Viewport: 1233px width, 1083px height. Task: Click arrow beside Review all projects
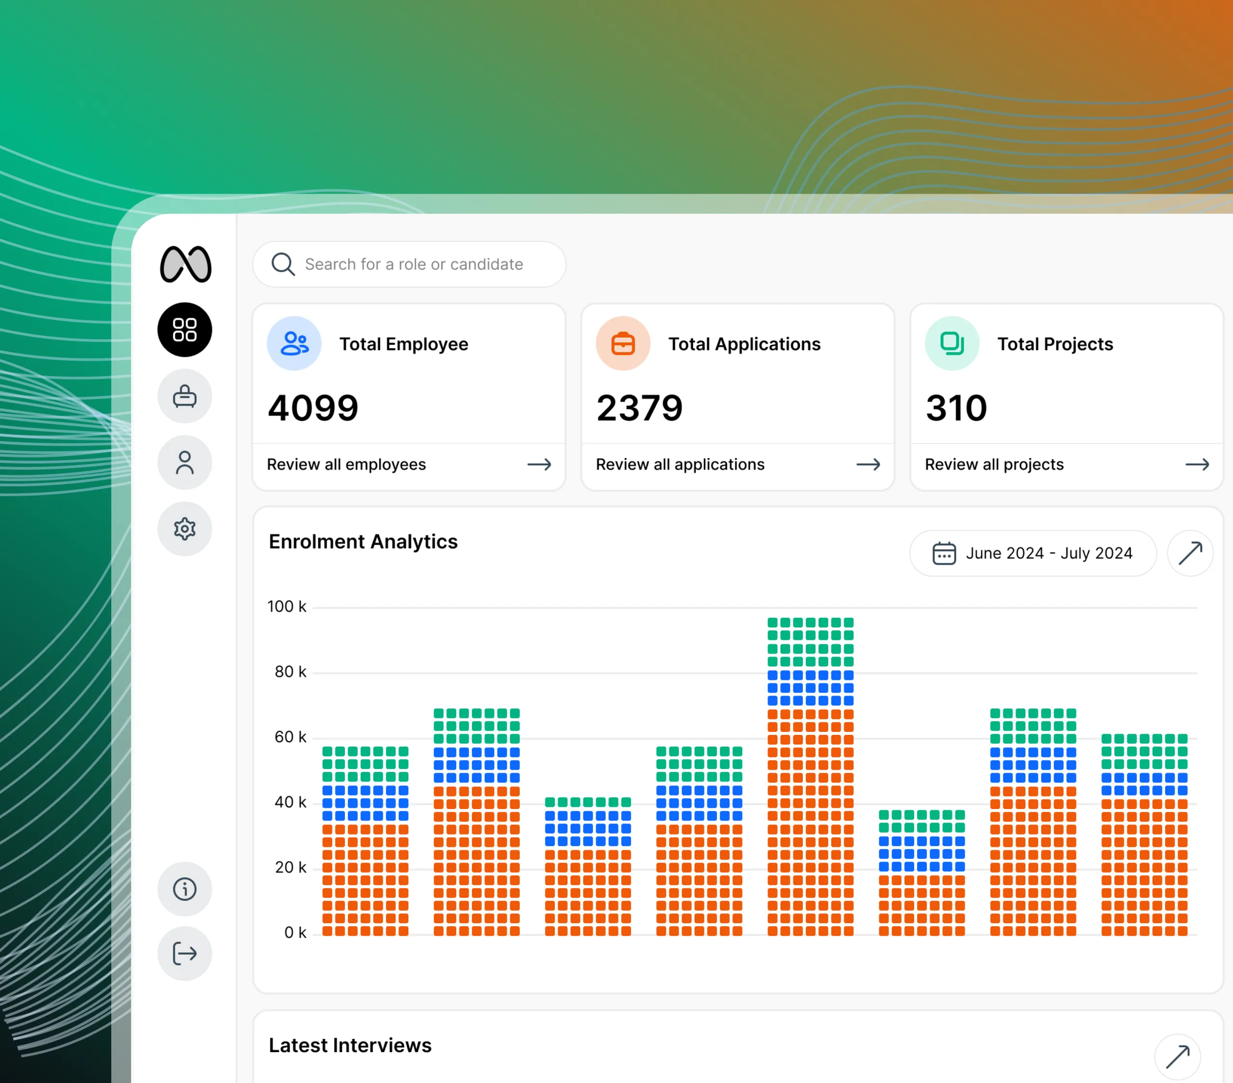[x=1197, y=464]
